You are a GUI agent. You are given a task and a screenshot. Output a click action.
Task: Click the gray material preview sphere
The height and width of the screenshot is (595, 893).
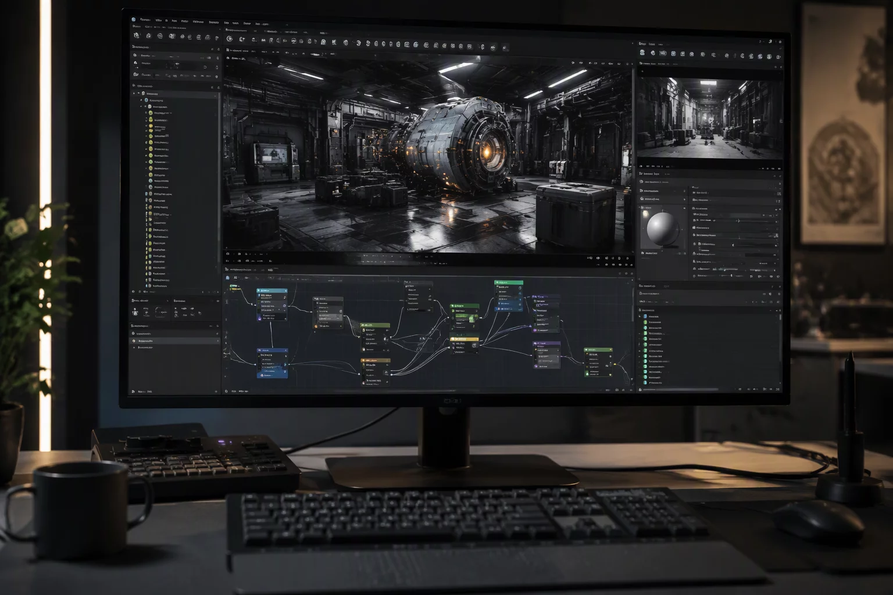(662, 230)
